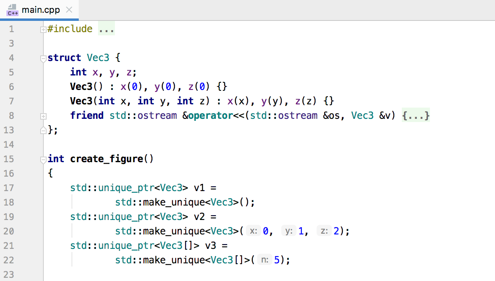The height and width of the screenshot is (281, 495).
Task: Click the Vec3 struct name on line 4
Action: [x=98, y=58]
